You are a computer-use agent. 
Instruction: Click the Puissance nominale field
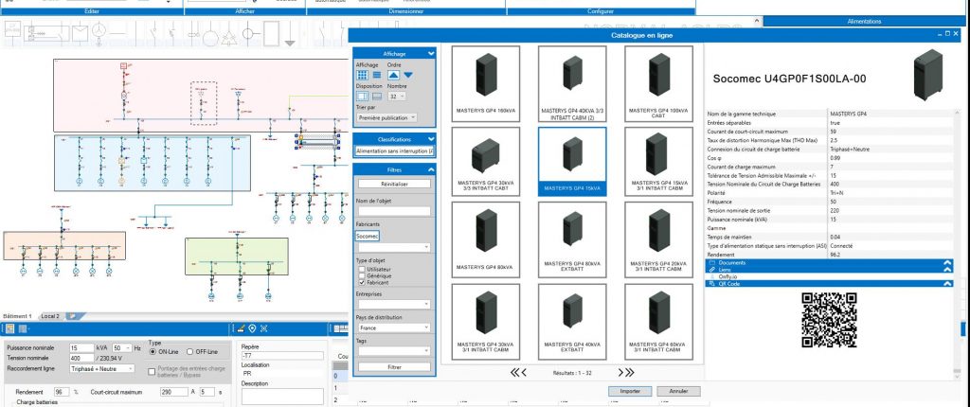(x=81, y=348)
